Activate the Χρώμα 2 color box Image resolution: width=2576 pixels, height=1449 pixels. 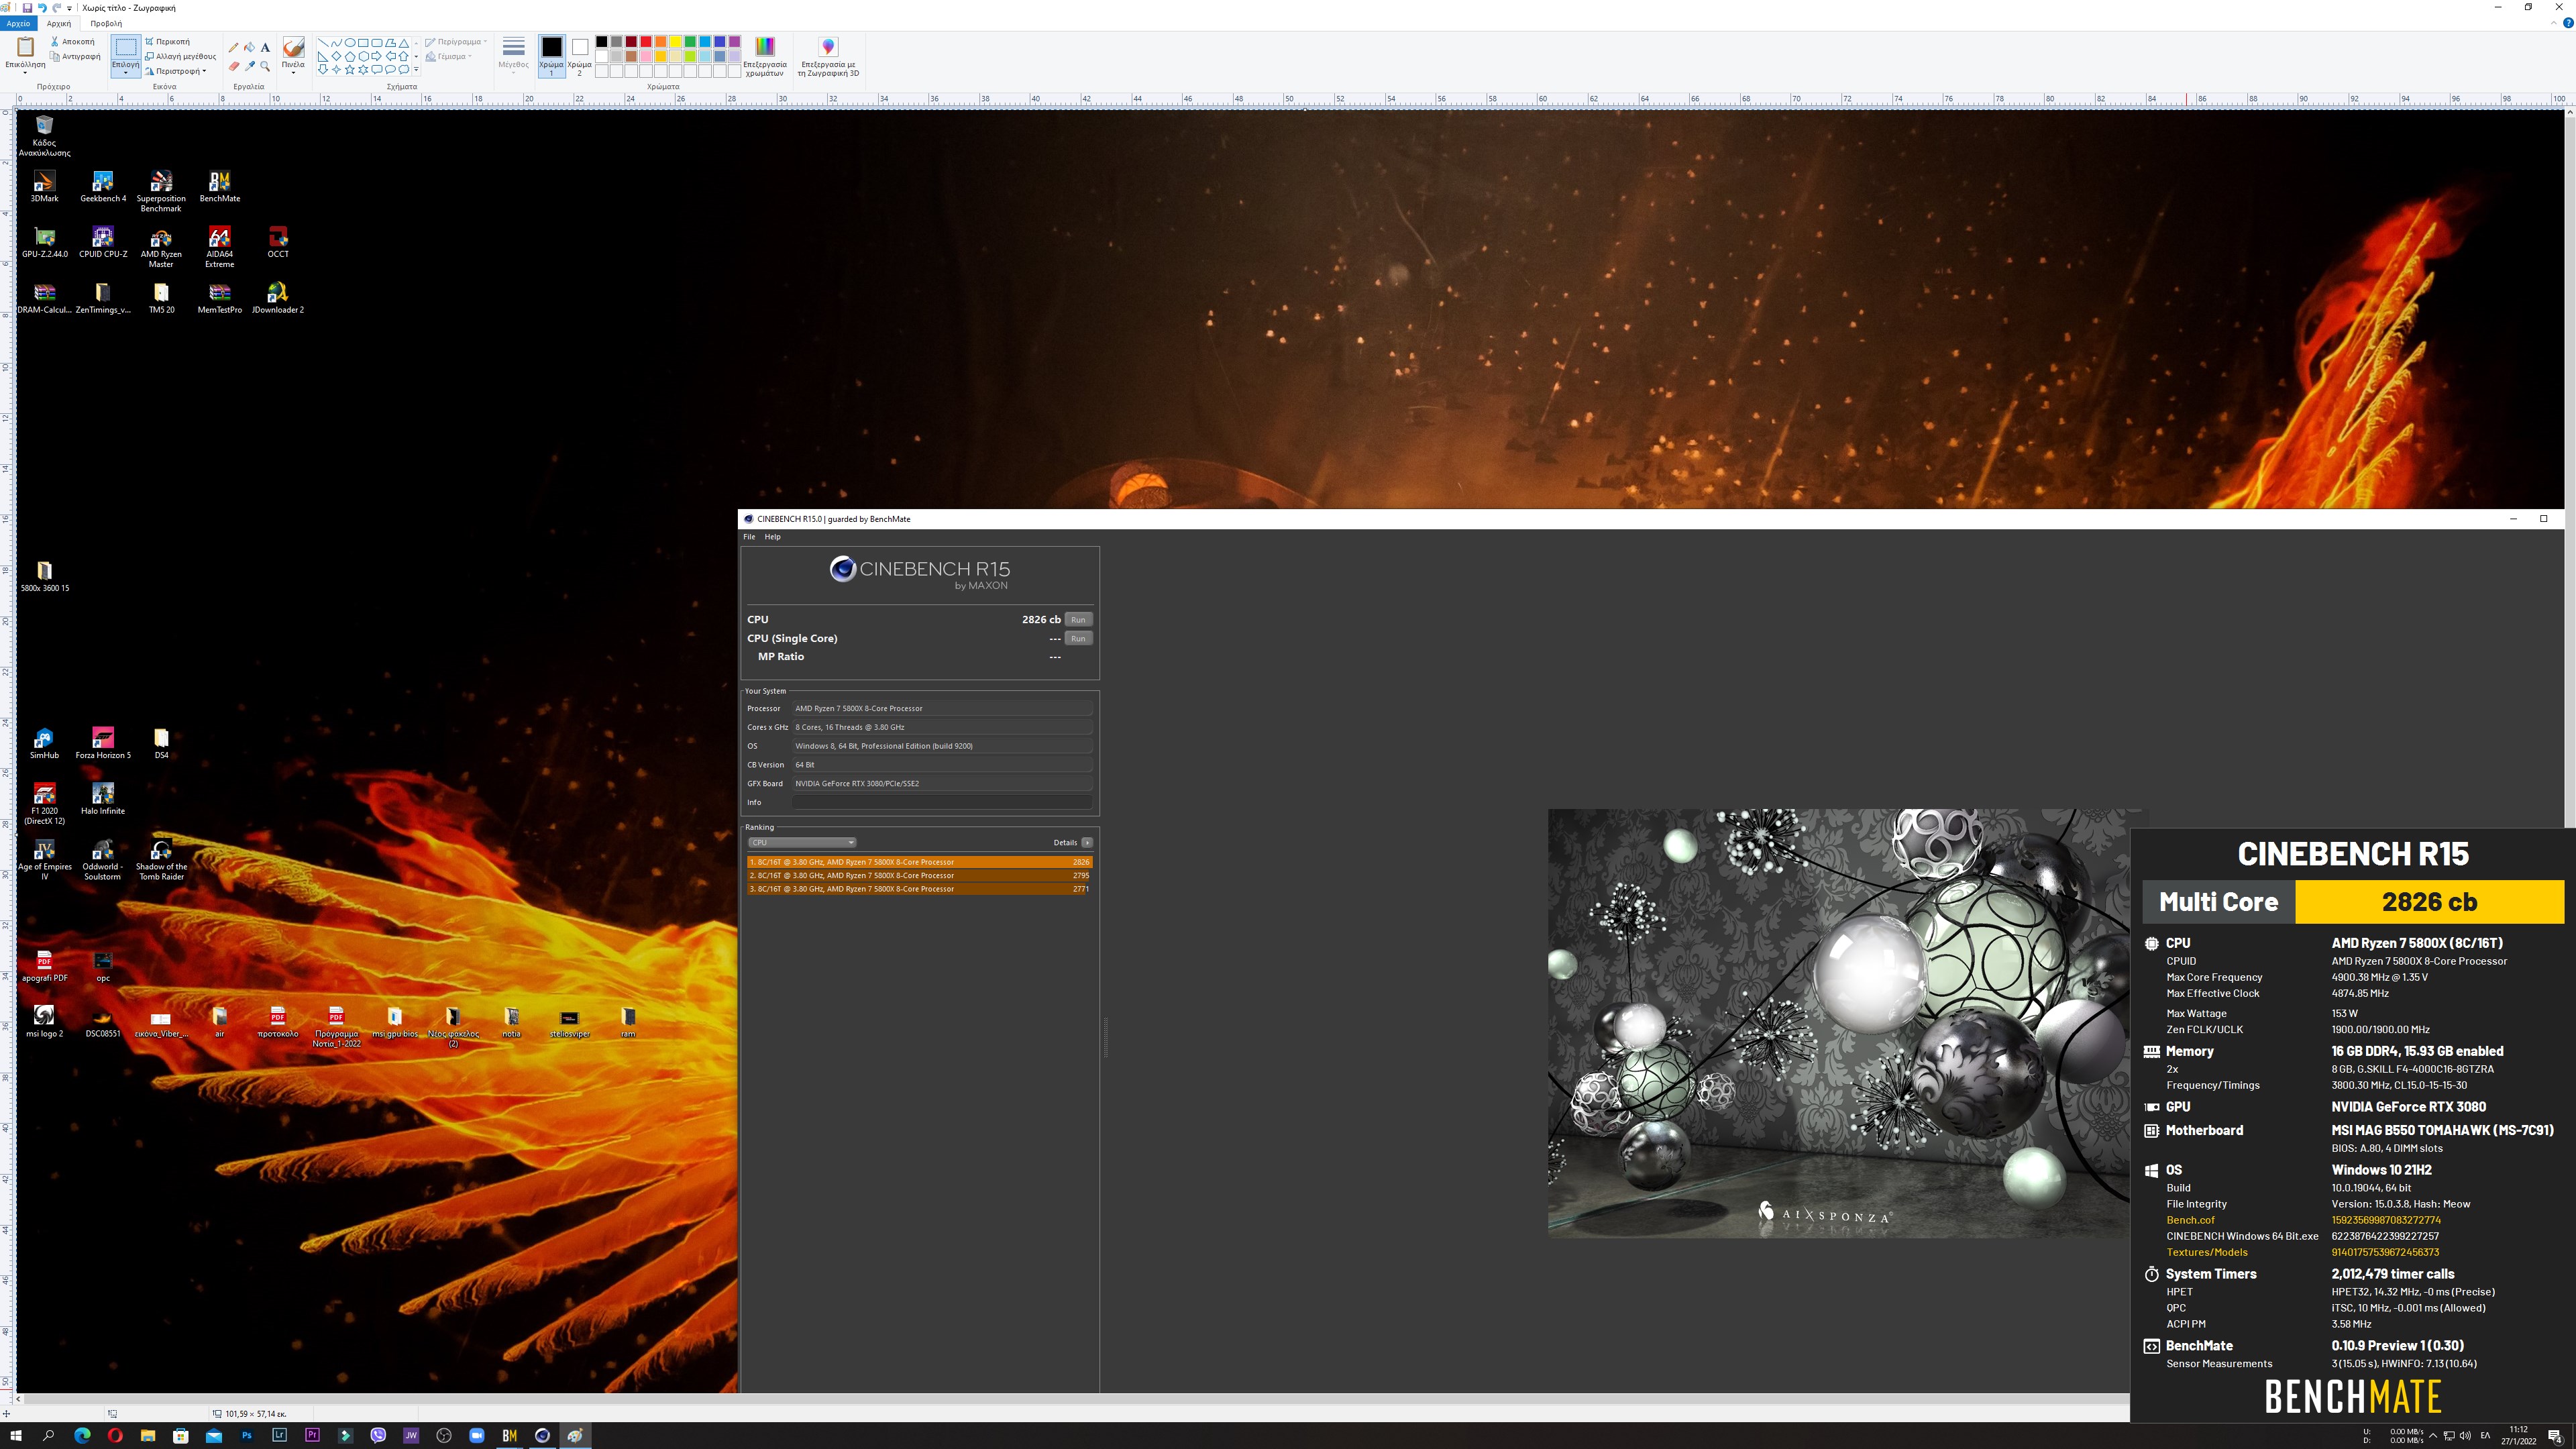pos(580,56)
